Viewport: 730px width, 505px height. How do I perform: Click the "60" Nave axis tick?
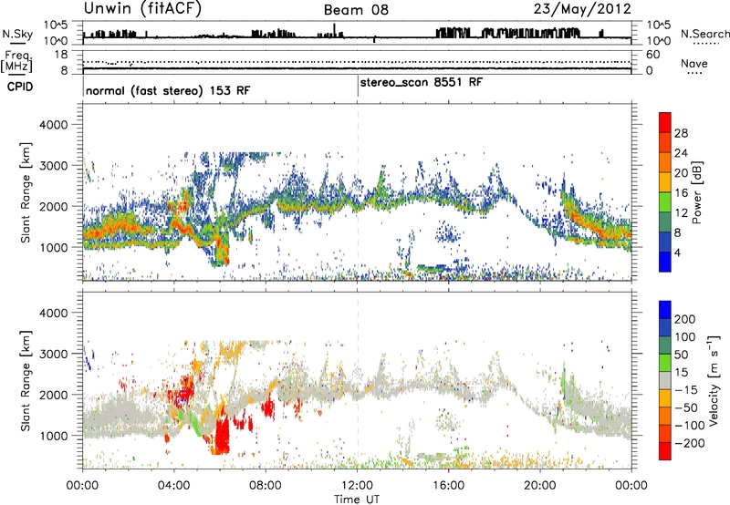tap(652, 55)
